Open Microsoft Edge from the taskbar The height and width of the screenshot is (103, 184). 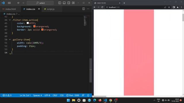[x=95, y=100]
